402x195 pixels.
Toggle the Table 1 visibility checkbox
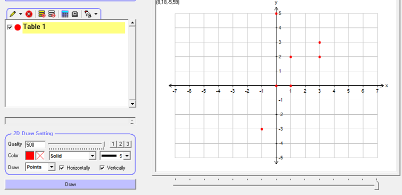click(x=9, y=27)
